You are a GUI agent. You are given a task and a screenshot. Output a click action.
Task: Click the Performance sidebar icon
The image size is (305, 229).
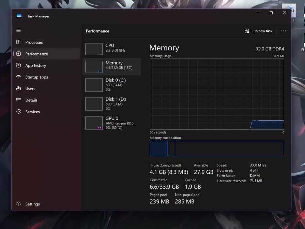(19, 54)
